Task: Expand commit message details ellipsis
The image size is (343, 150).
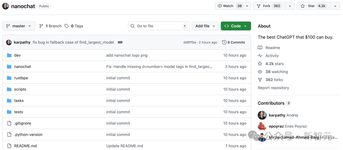Action: click(x=120, y=42)
